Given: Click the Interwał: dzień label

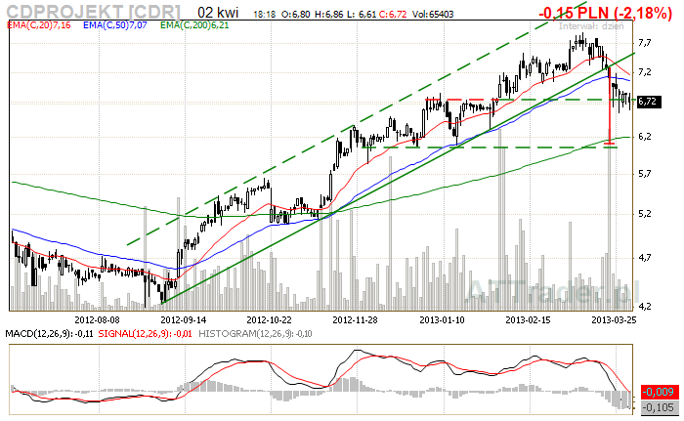Looking at the screenshot, I should tap(591, 26).
